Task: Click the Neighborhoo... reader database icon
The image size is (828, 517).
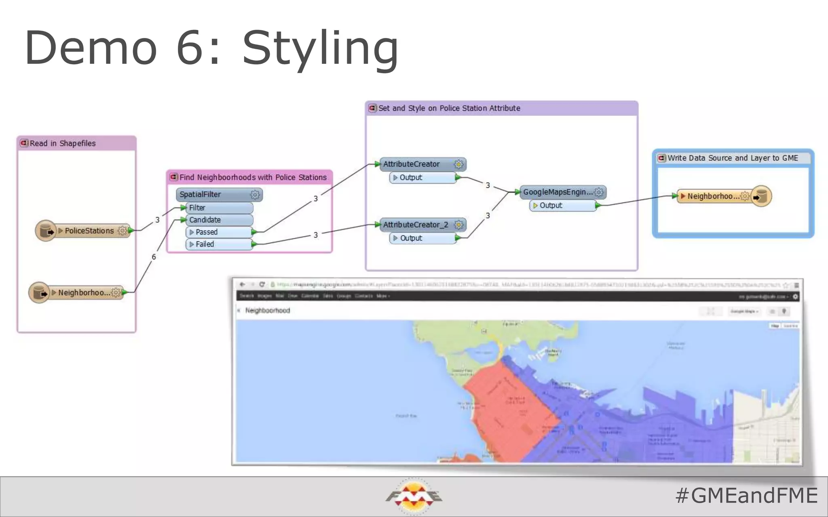Action: pos(39,292)
